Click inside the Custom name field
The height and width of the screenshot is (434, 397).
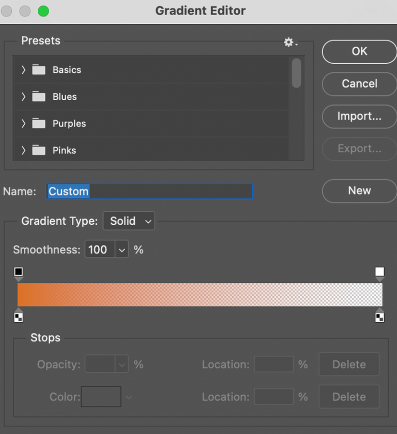click(x=149, y=191)
